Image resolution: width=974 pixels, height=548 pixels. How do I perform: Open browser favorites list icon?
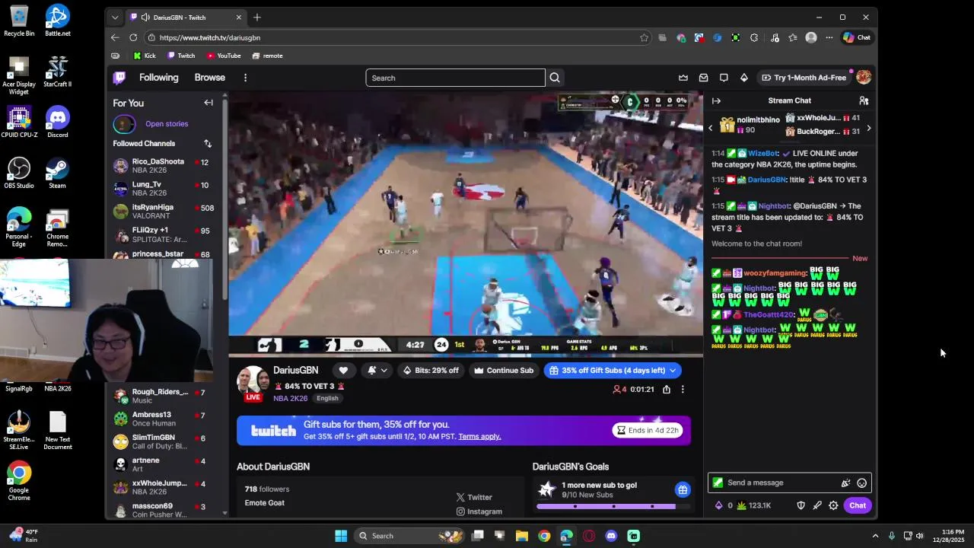(x=793, y=37)
